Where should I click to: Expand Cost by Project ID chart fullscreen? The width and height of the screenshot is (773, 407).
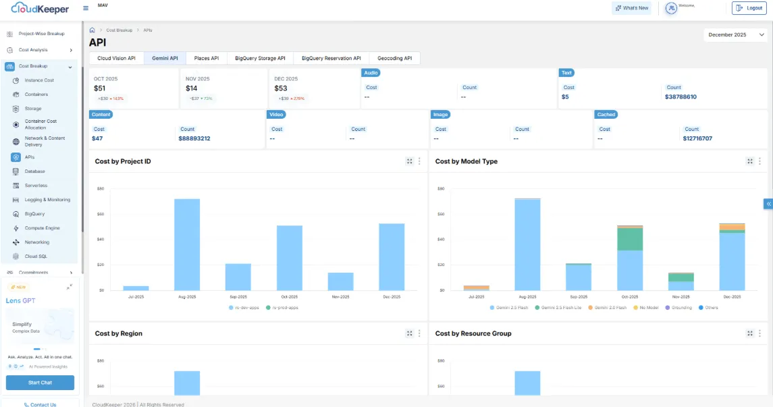coord(409,161)
